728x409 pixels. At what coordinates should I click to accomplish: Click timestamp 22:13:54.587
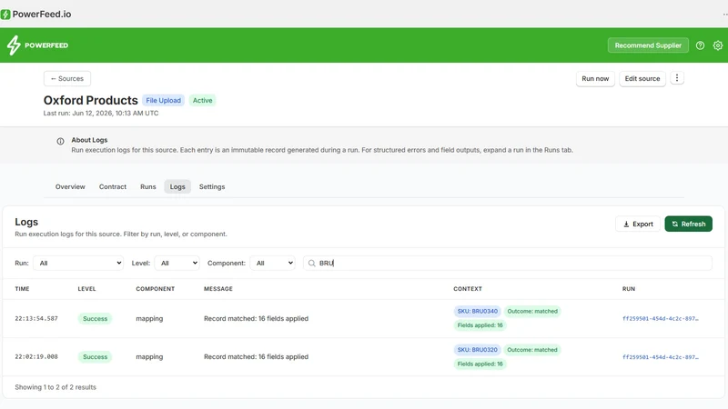(x=36, y=319)
